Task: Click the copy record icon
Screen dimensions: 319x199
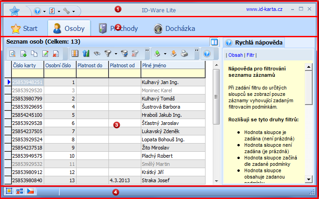Action: coord(34,54)
